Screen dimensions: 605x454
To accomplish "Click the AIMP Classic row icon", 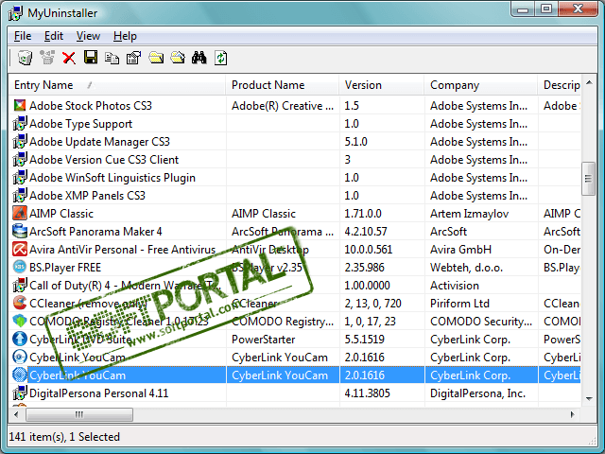I will (x=20, y=213).
